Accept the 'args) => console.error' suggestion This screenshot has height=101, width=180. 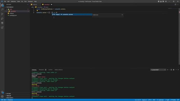[72, 14]
